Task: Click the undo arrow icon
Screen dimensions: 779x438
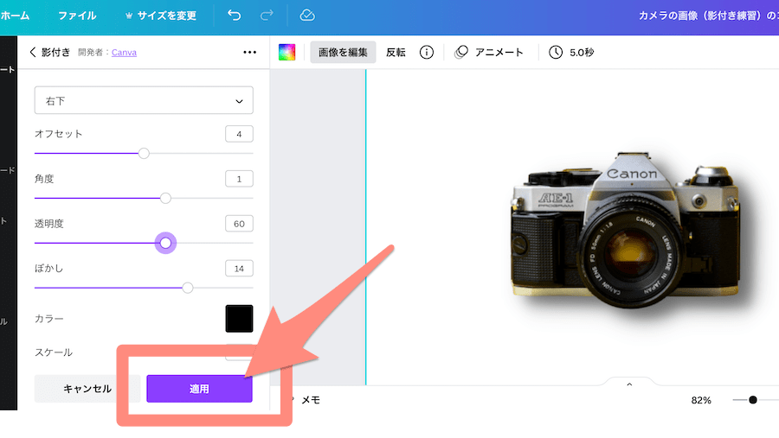Action: point(234,16)
